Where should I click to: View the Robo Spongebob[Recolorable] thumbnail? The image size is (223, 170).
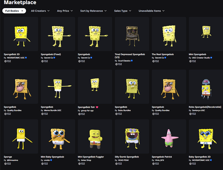coord(206,87)
